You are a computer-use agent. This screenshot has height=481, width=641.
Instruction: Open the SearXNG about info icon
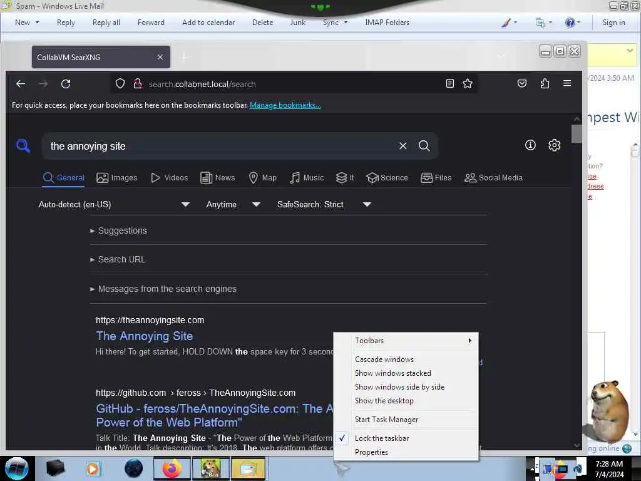530,145
